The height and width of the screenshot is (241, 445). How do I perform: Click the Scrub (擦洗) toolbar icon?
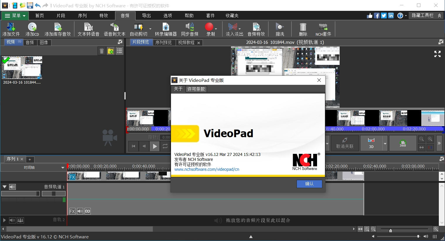click(280, 29)
